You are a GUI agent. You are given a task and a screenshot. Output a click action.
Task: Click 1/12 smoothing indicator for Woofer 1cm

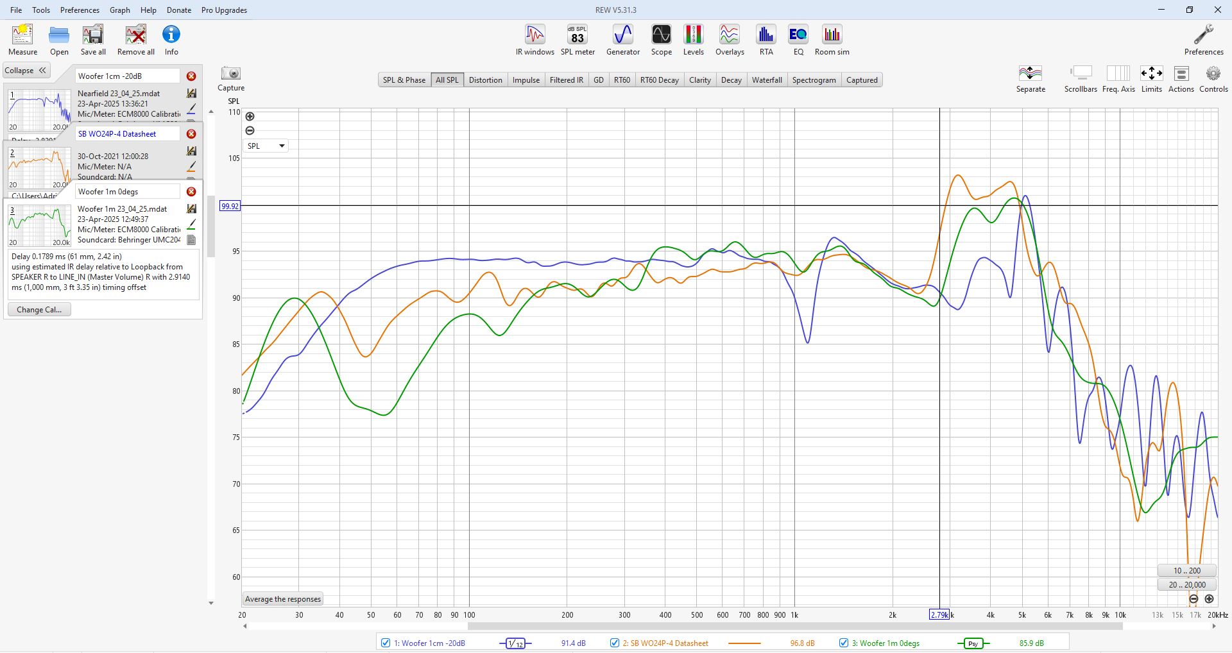pos(515,643)
